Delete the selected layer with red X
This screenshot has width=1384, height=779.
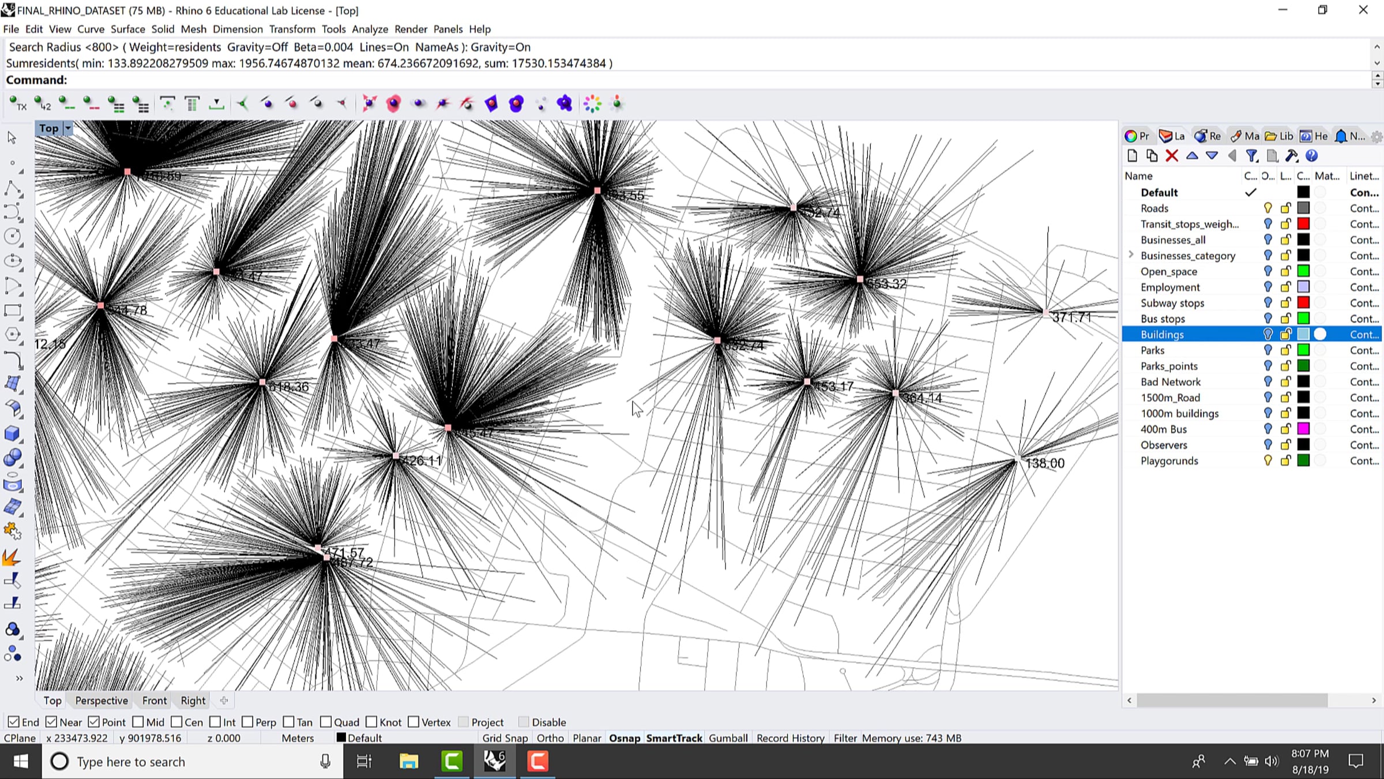coord(1172,156)
